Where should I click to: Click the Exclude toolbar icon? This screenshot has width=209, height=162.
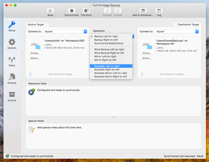coord(107,11)
